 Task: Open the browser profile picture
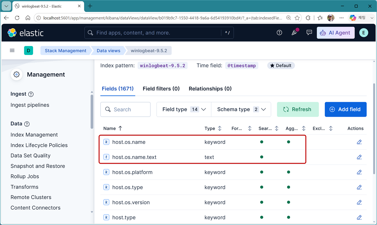pos(331,18)
